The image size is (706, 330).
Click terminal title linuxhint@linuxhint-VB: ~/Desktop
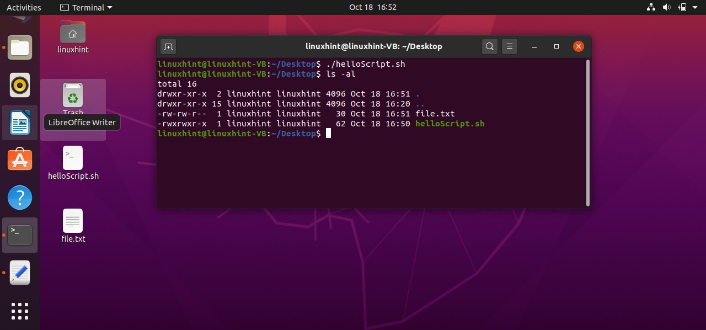(x=374, y=46)
